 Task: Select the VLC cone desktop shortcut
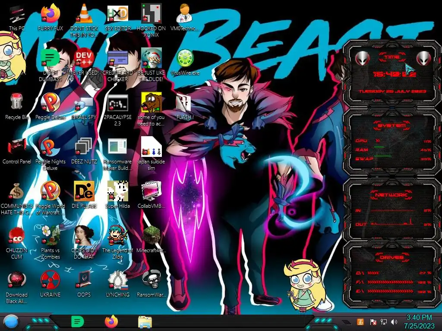click(x=84, y=20)
